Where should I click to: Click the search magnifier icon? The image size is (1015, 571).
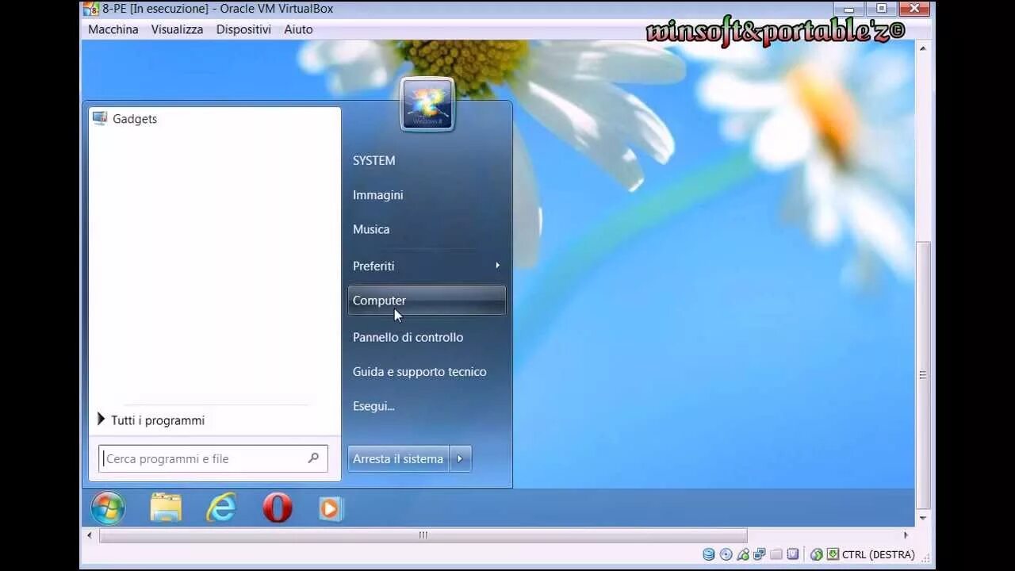tap(314, 458)
